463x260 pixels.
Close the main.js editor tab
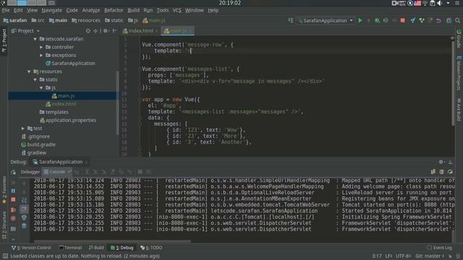point(191,30)
